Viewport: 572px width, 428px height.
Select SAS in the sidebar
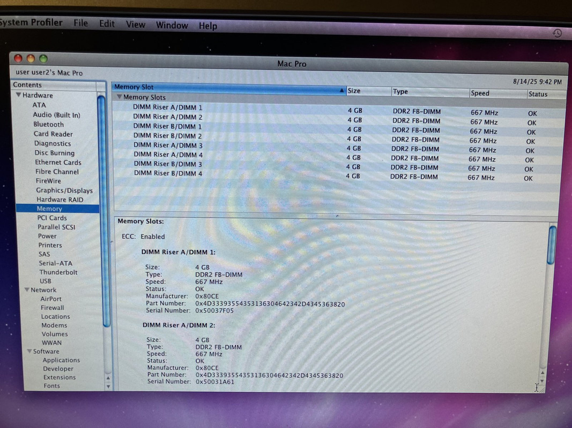(x=44, y=254)
